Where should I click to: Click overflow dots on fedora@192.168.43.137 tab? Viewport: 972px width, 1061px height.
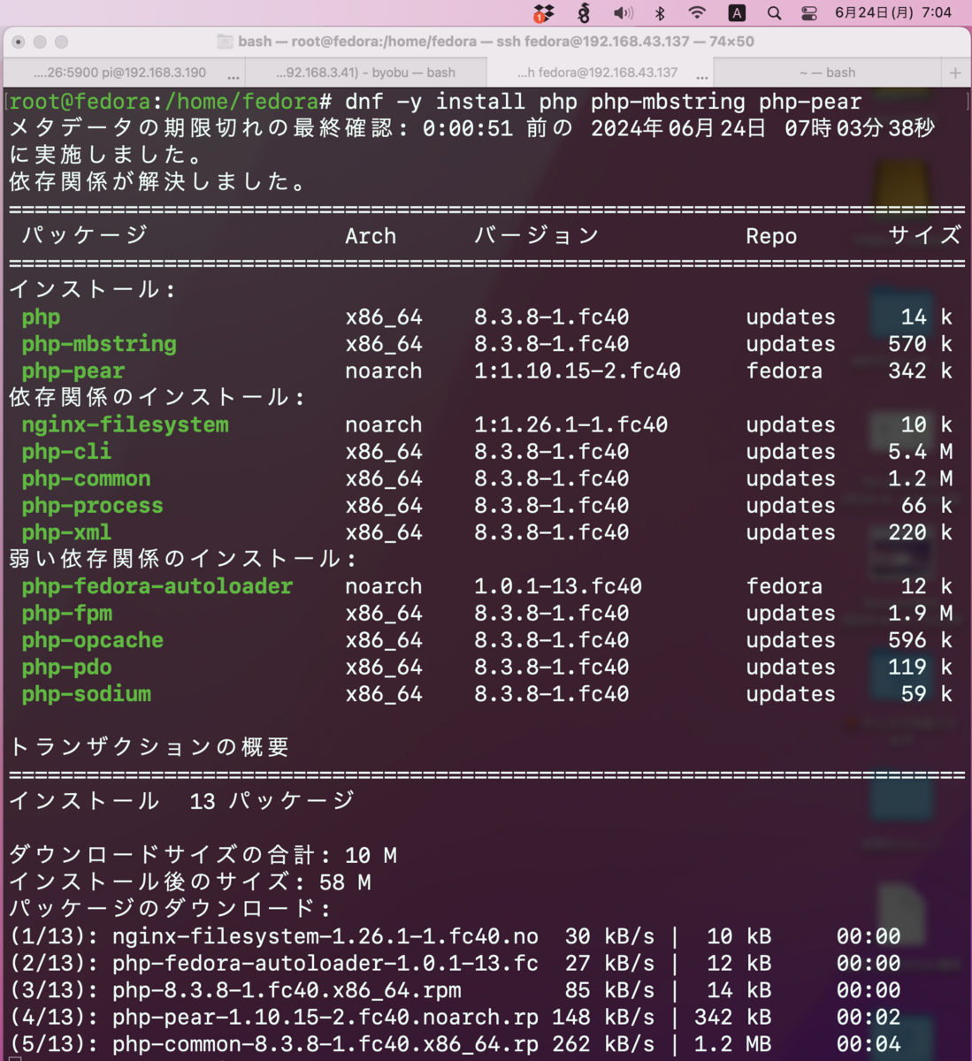(x=701, y=75)
